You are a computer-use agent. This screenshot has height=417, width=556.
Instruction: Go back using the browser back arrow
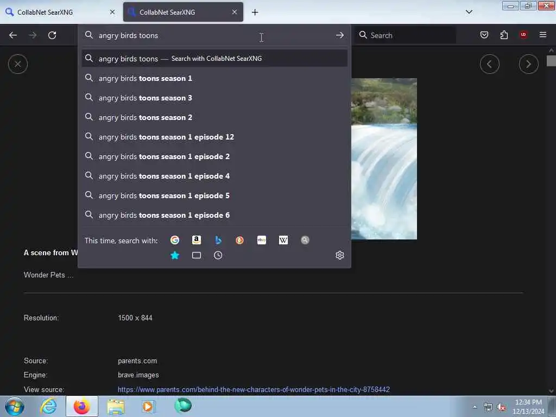[13, 35]
